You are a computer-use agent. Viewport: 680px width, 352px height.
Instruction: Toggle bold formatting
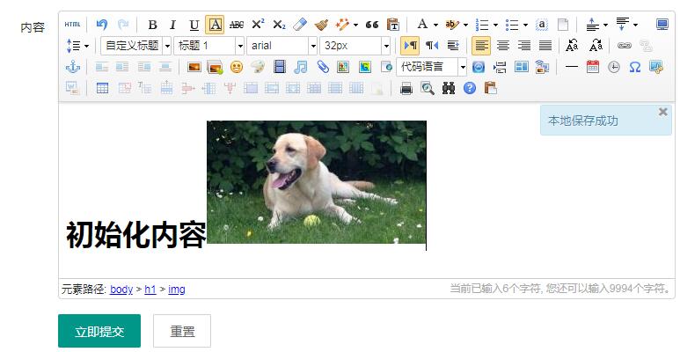tap(152, 25)
